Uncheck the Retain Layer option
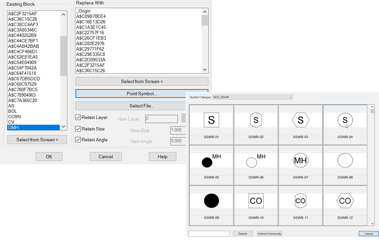 click(x=78, y=118)
